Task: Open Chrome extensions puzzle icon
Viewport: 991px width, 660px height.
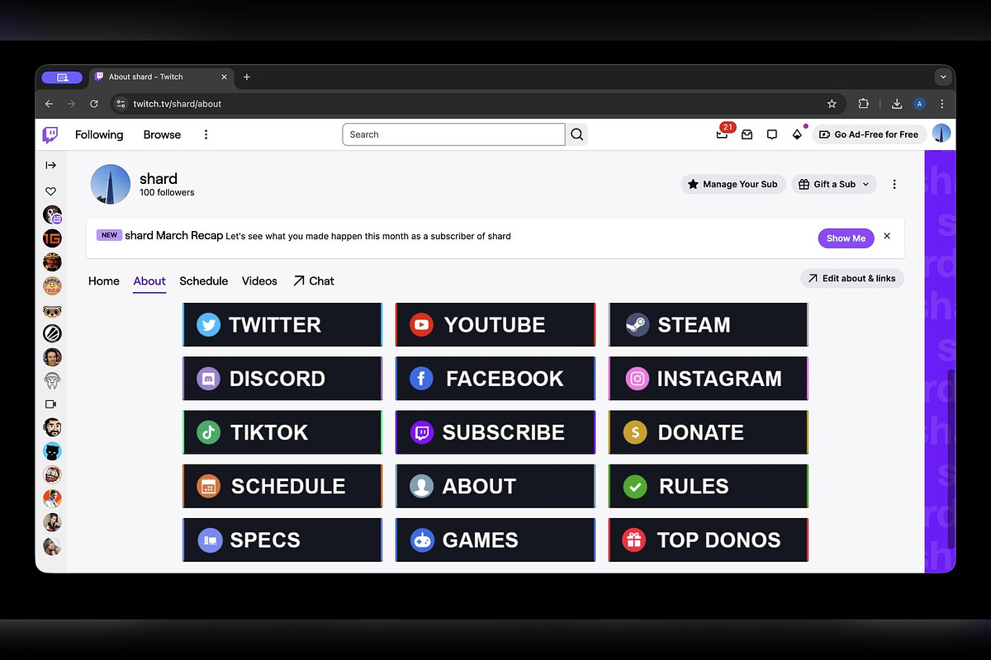Action: pyautogui.click(x=864, y=104)
